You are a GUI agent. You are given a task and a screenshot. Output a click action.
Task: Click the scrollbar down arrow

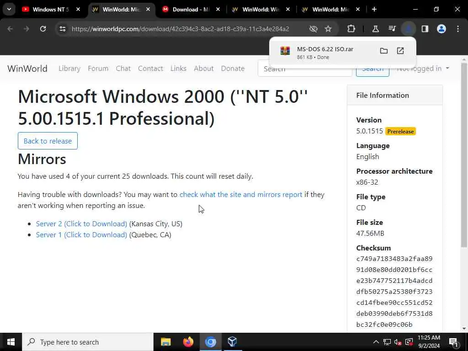click(x=464, y=329)
